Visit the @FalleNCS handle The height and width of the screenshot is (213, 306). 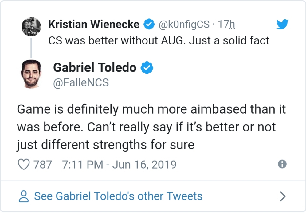tap(81, 83)
